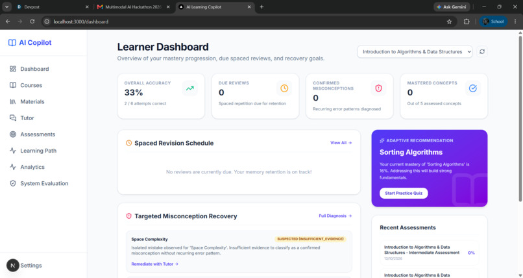Viewport: 523px width, 278px height.
Task: Click the Learning Path pulse icon
Action: click(13, 151)
